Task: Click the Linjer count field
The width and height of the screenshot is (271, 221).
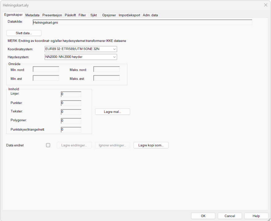Action: 71,94
